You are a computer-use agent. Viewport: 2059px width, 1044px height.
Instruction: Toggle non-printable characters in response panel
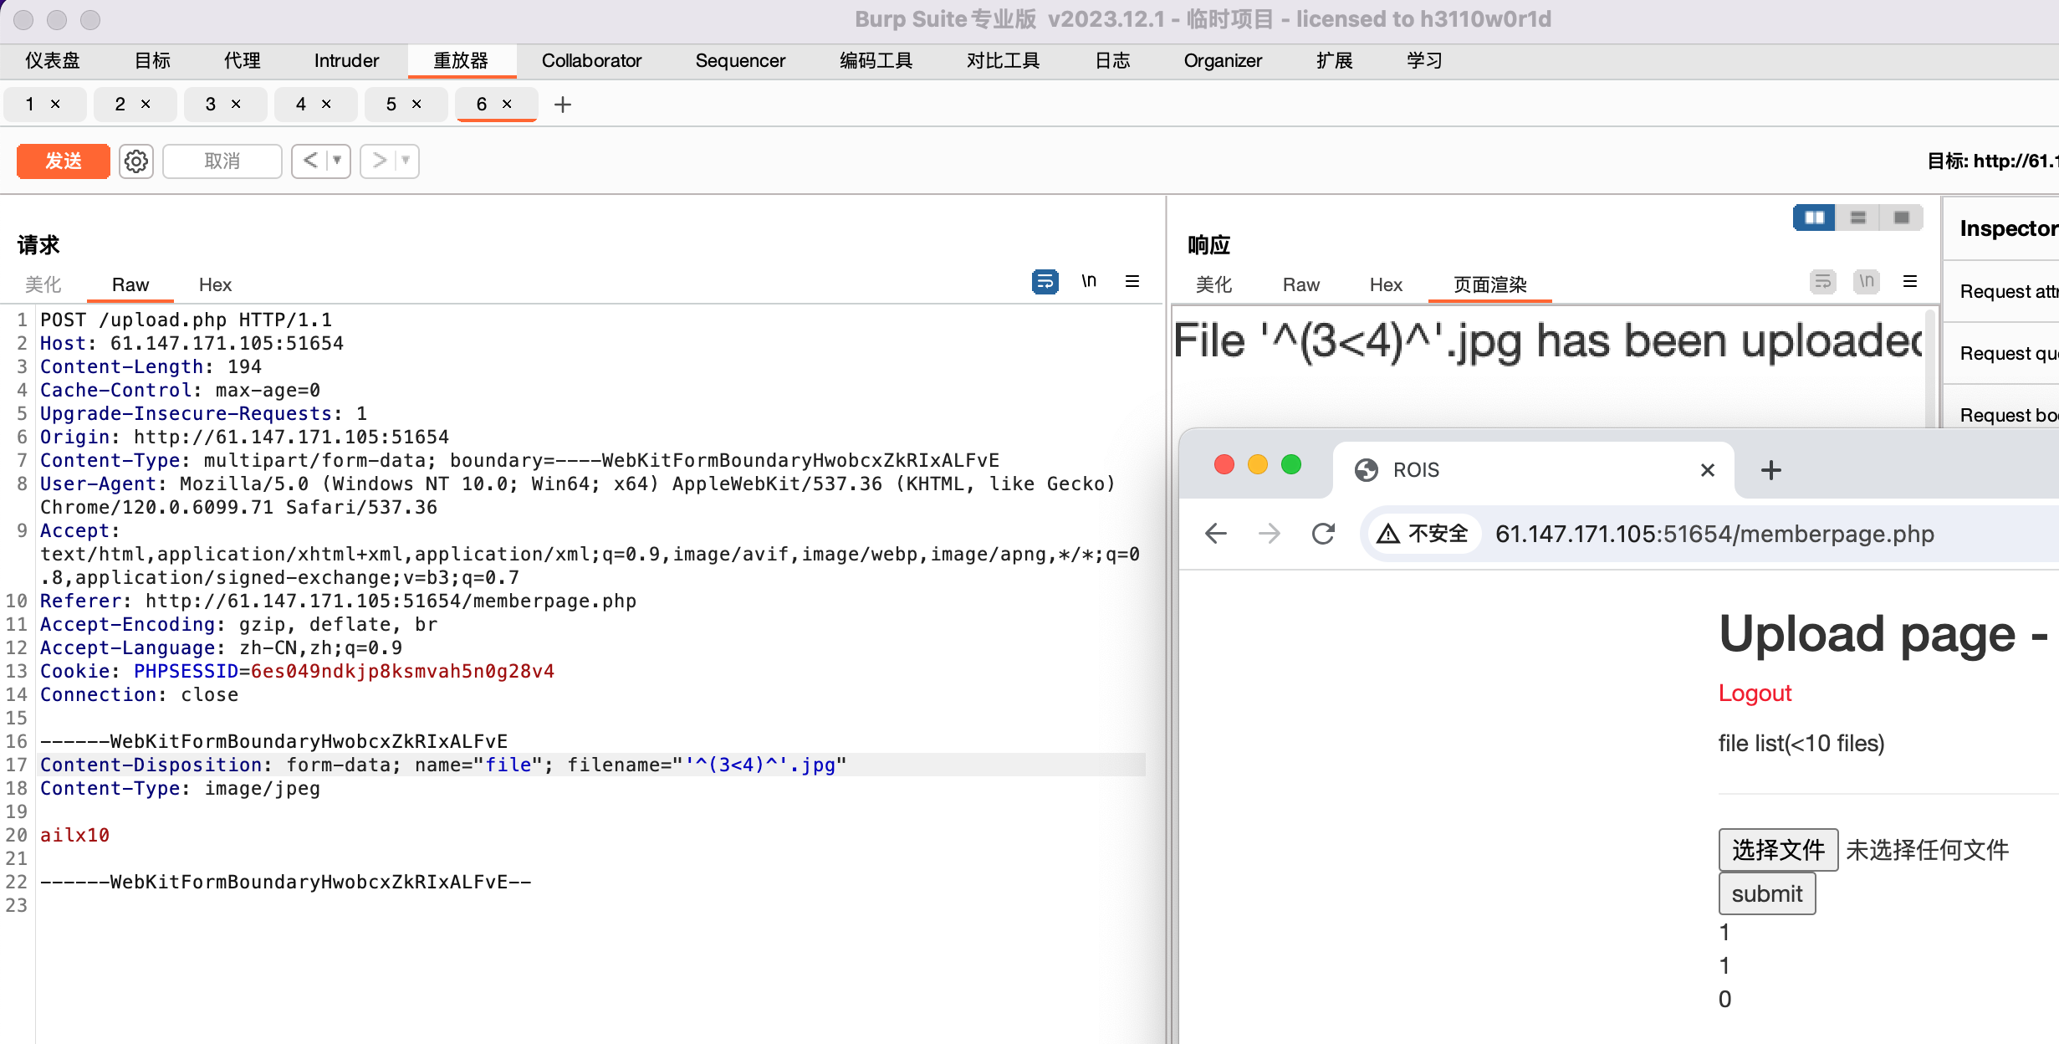pos(1867,282)
